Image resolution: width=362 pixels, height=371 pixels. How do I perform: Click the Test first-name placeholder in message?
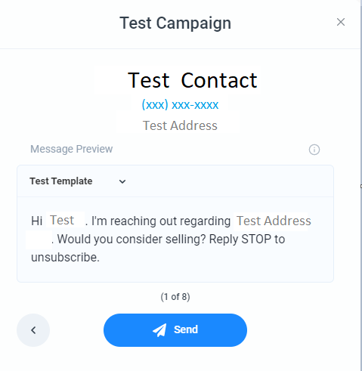click(x=62, y=220)
